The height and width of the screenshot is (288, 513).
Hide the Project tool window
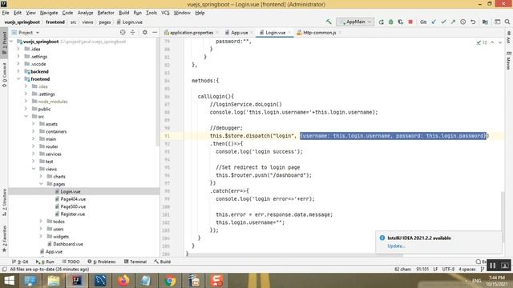[x=155, y=32]
